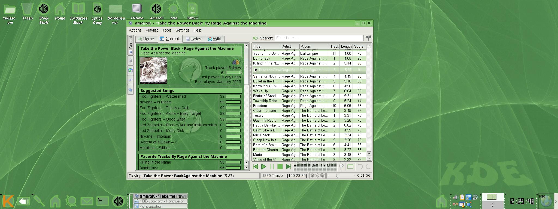Open the Media Device sidebar tab icon
This screenshot has height=209, width=558.
point(131,80)
